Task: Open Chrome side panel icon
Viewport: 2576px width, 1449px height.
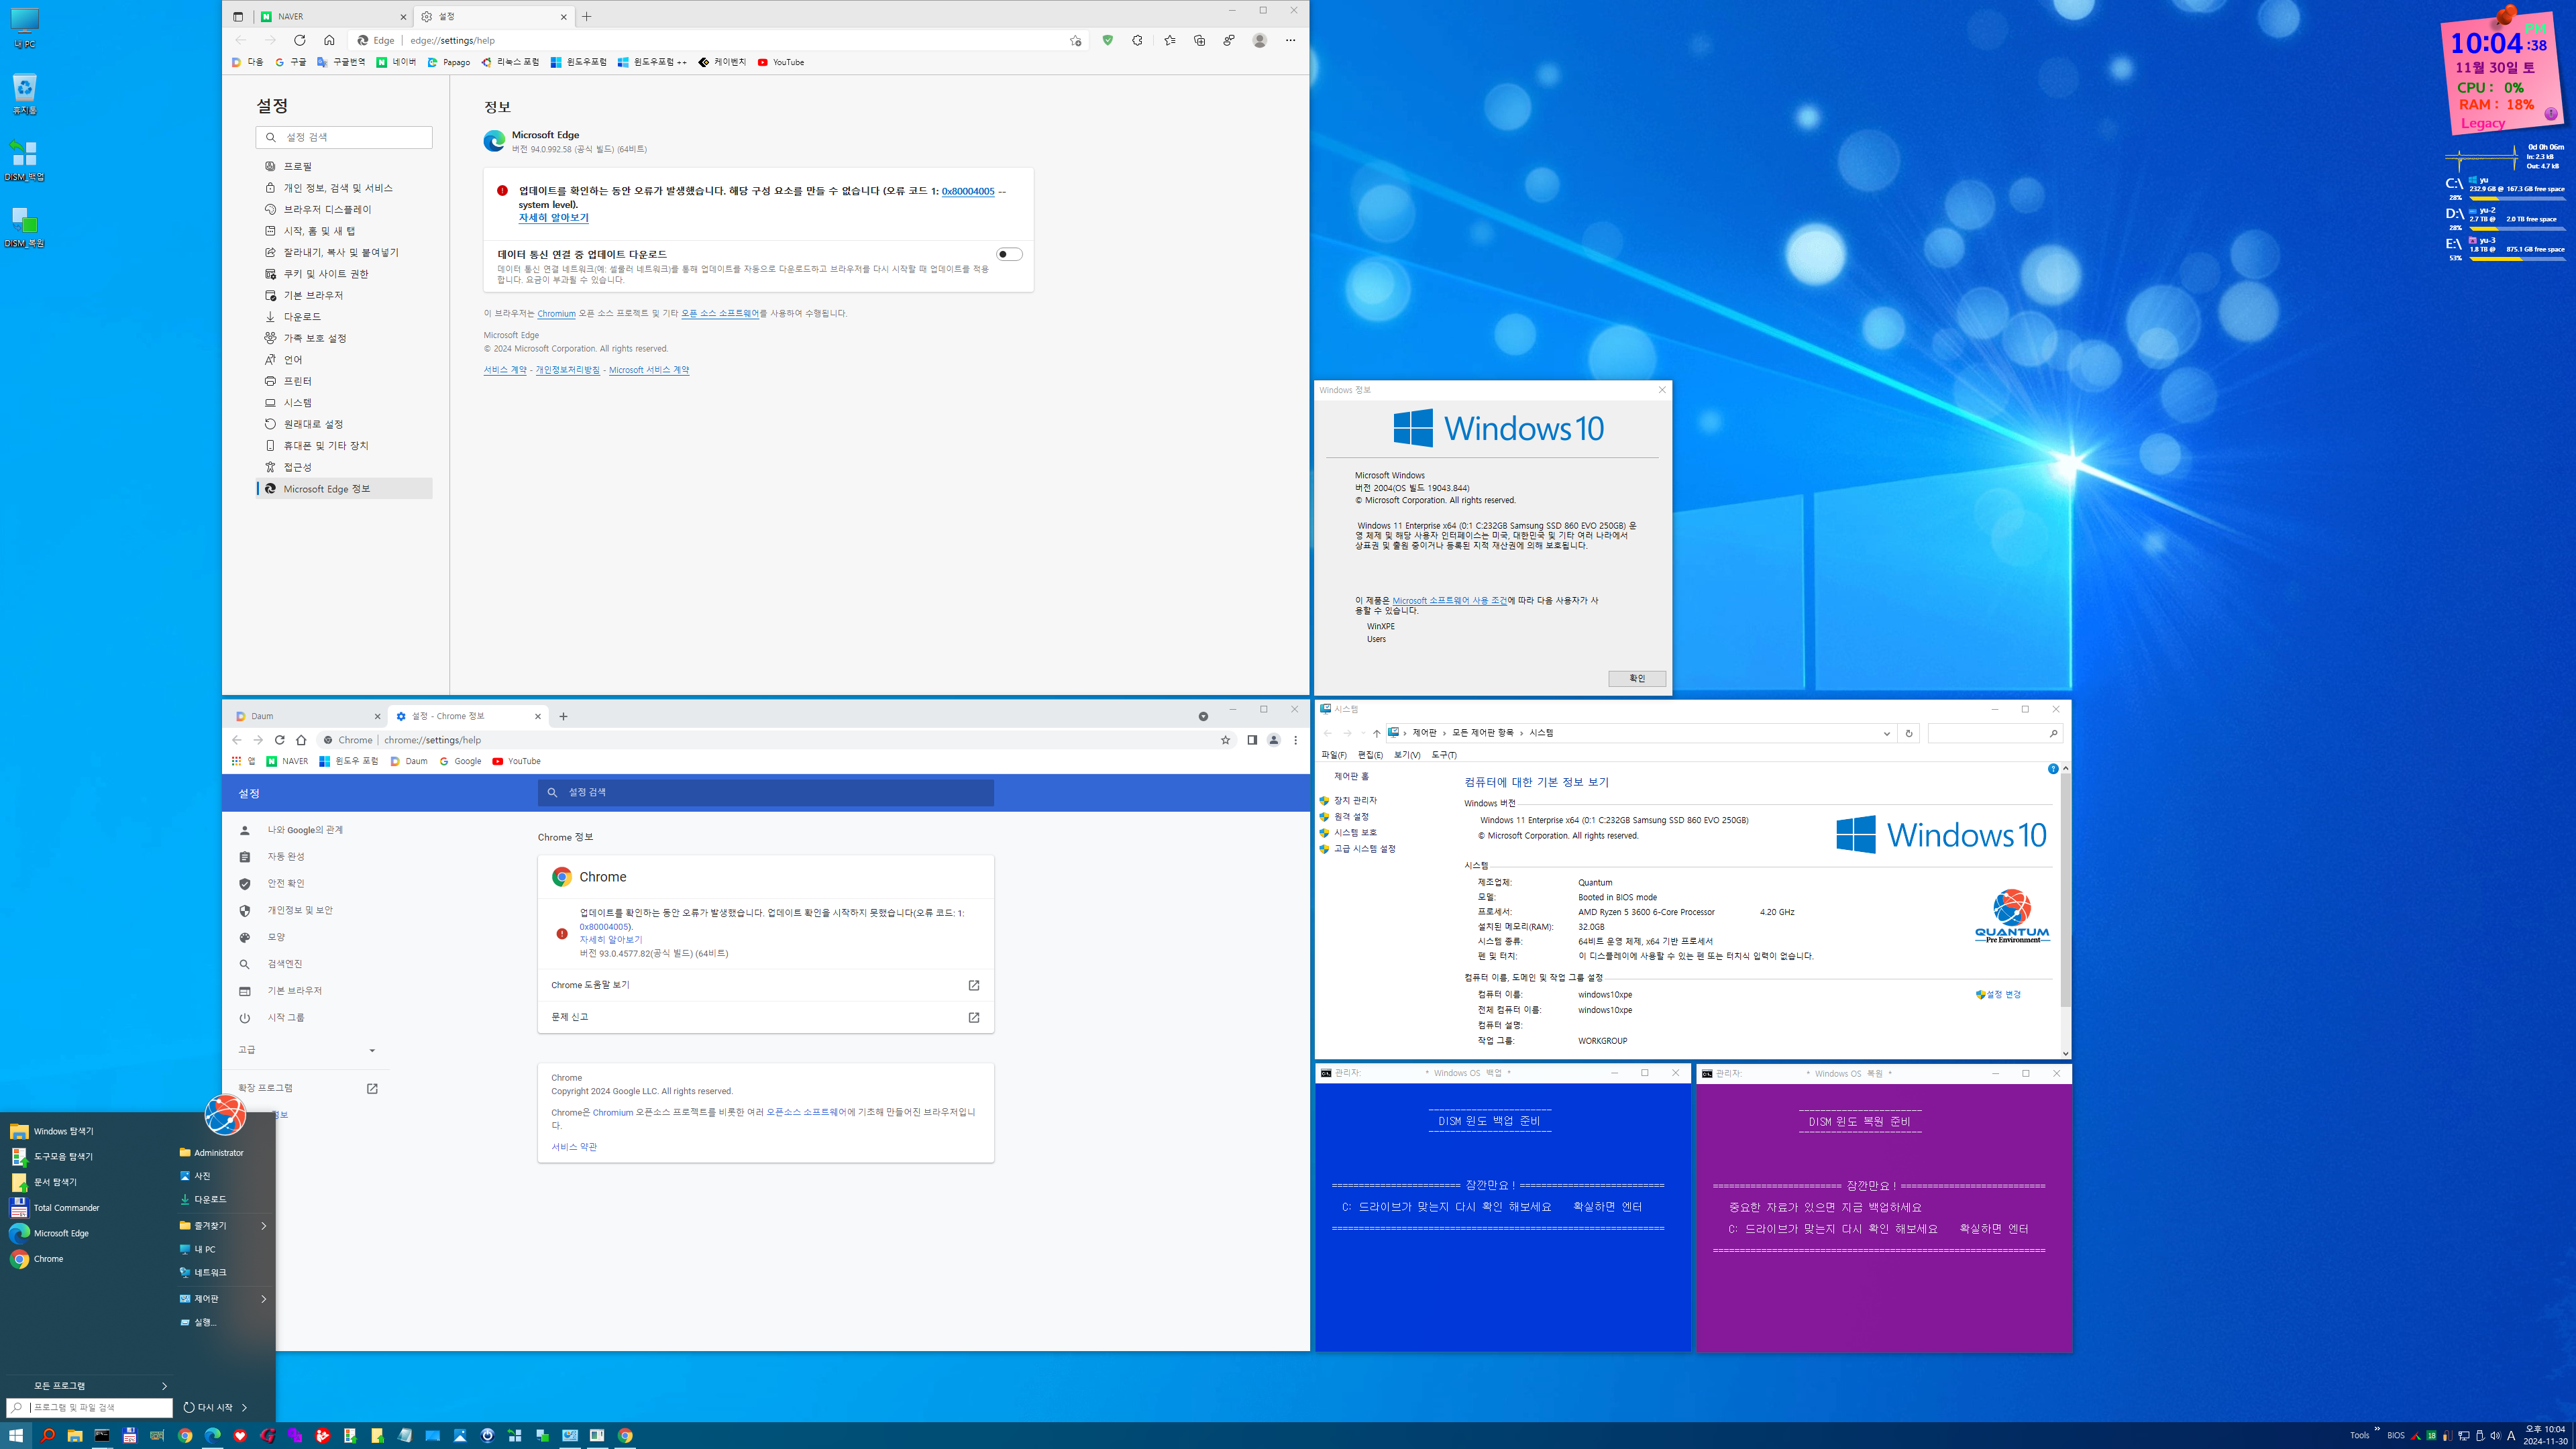Action: tap(1252, 740)
